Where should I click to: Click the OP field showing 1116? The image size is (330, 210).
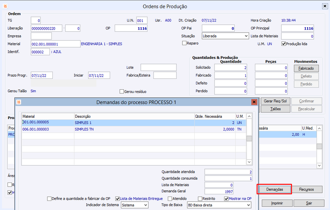click(x=131, y=28)
